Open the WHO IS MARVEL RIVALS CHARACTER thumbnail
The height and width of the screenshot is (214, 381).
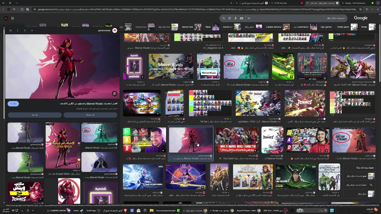(237, 140)
